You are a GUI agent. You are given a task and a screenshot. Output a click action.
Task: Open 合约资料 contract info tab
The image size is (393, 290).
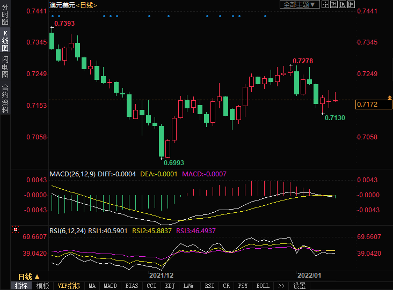pos(5,98)
